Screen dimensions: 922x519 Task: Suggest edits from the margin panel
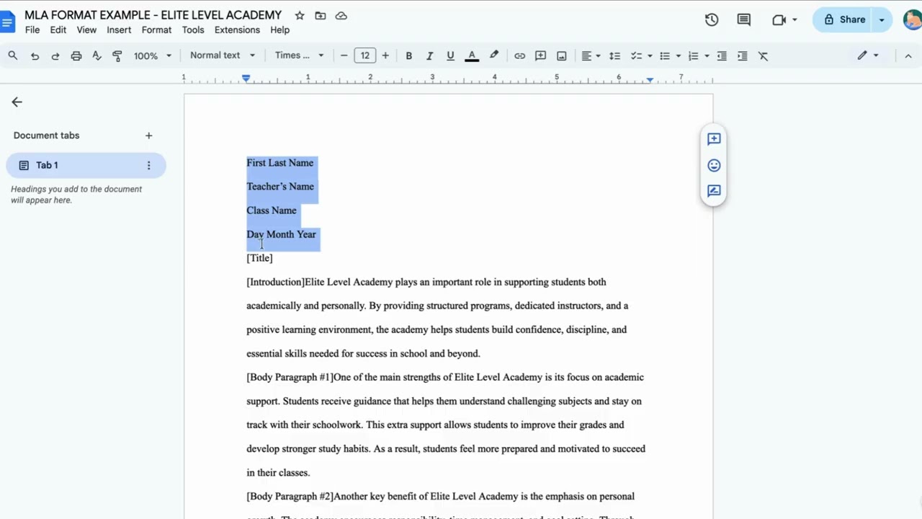coord(714,191)
